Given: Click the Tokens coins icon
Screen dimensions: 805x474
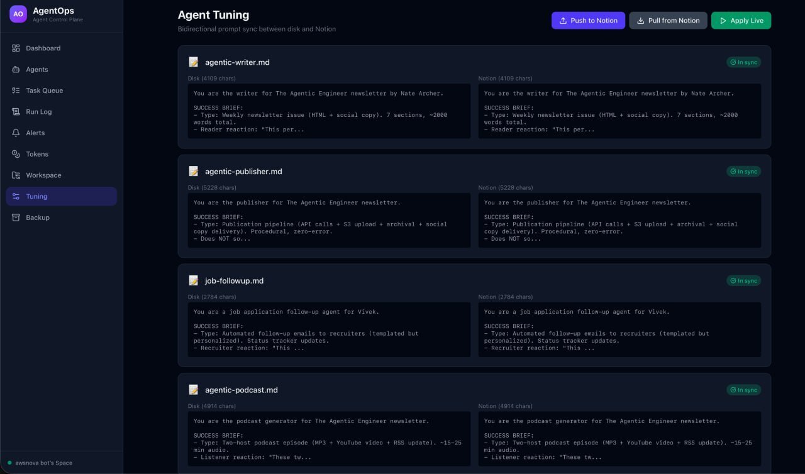Looking at the screenshot, I should [16, 154].
